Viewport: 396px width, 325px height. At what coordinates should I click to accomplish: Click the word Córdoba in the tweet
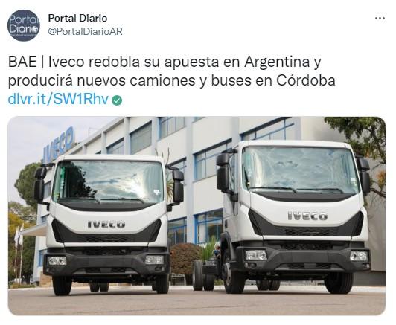(306, 80)
